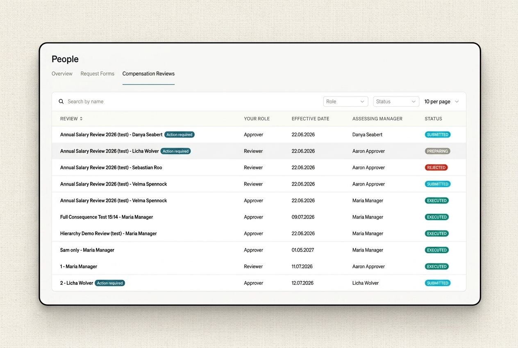This screenshot has height=348, width=518.
Task: Click EXECUTED status on Full Consequence Test row
Action: 437,217
